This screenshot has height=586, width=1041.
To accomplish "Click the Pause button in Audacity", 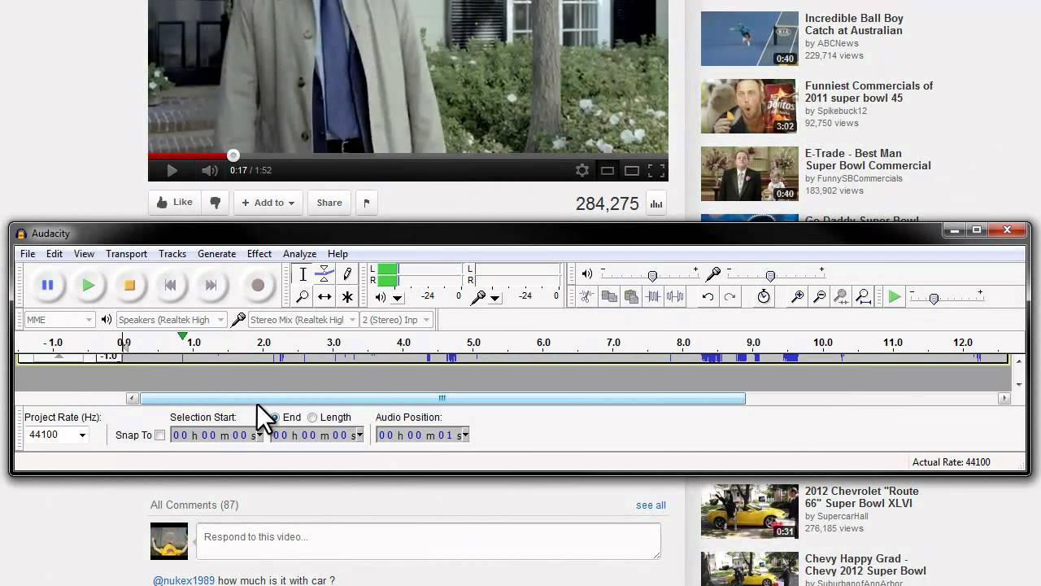I will coord(47,285).
